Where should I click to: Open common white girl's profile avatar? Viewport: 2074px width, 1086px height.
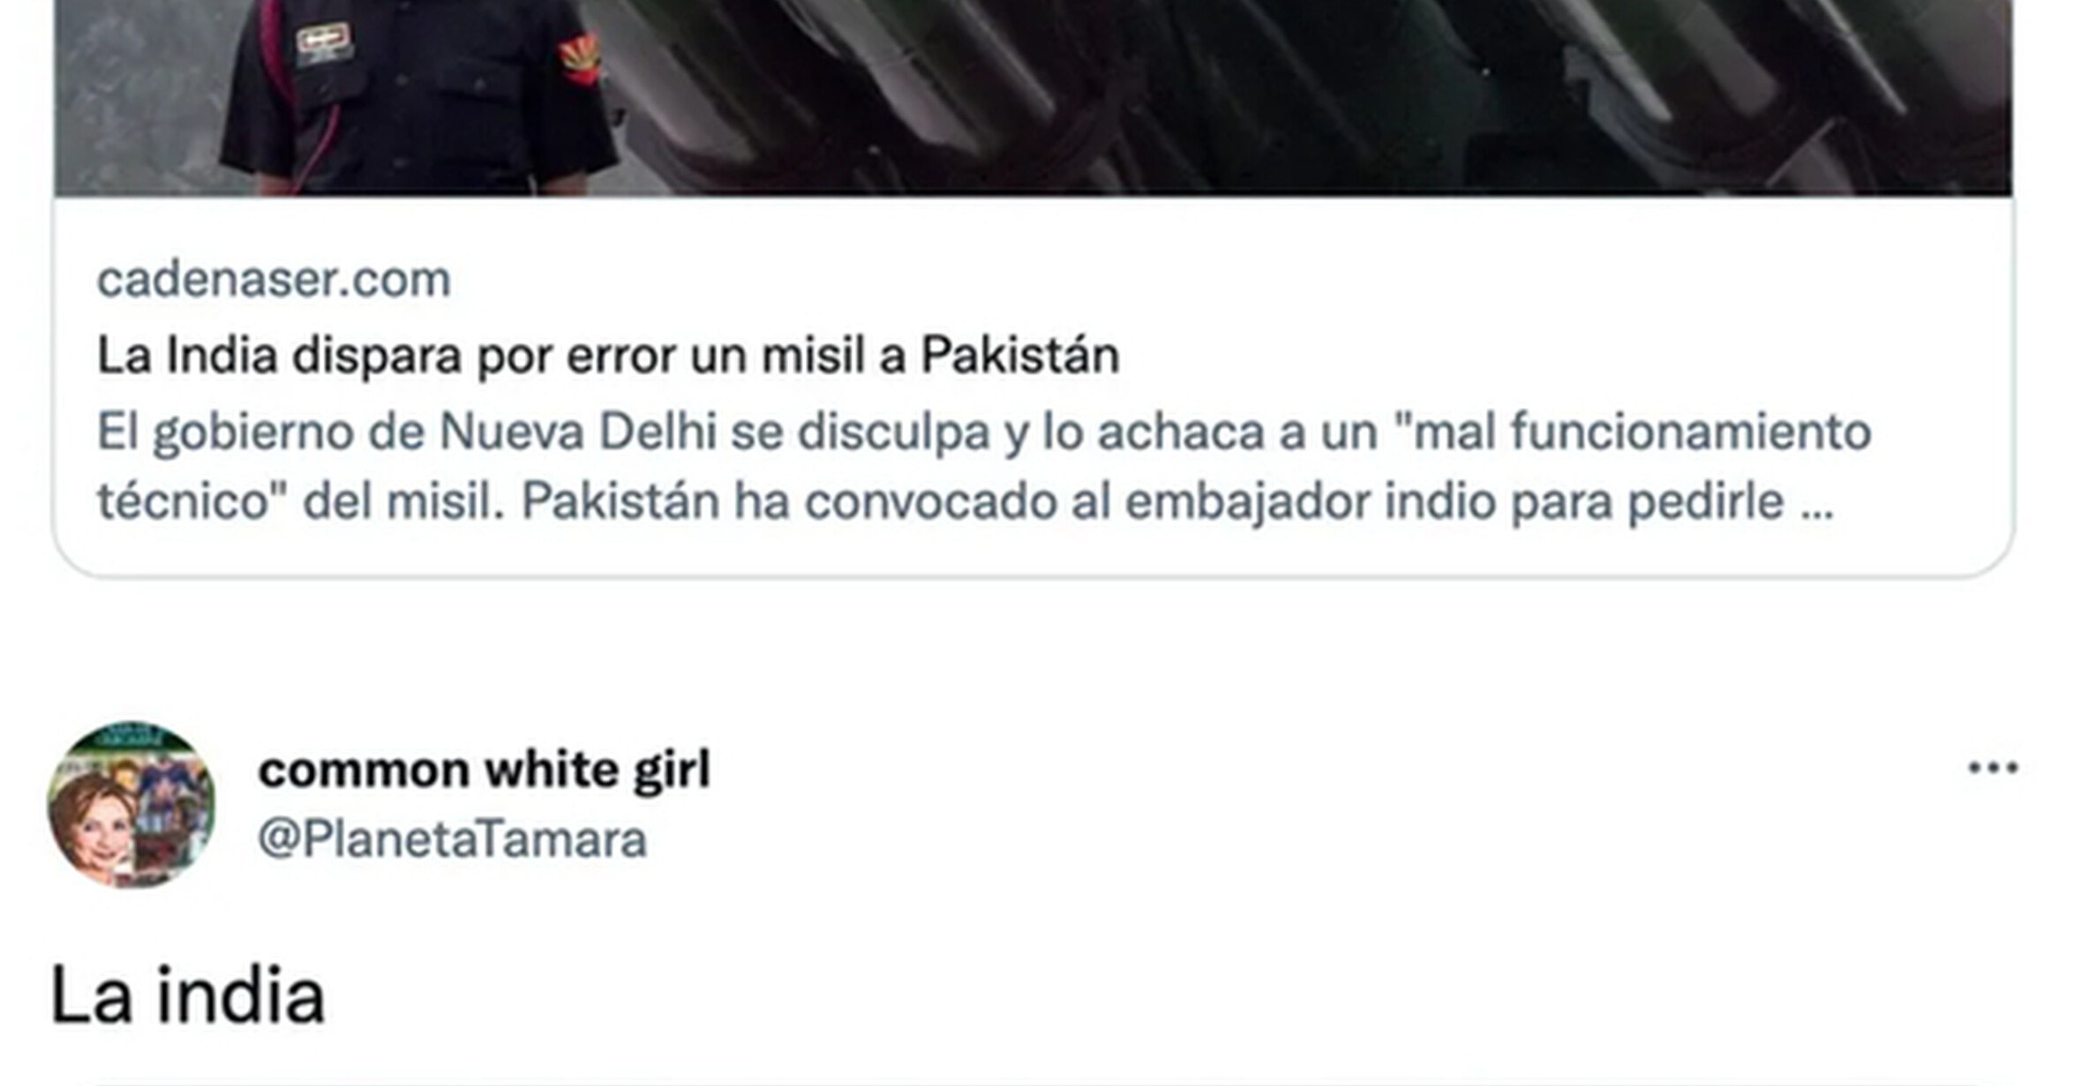point(132,804)
